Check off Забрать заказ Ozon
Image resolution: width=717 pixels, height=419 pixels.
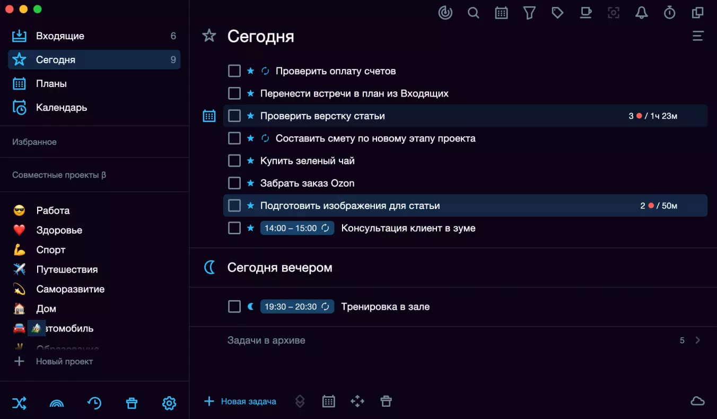[x=234, y=183]
